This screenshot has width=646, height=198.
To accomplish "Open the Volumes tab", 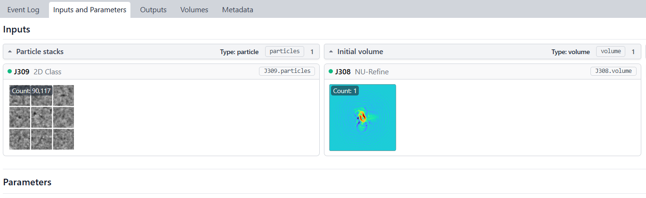I will pos(194,10).
